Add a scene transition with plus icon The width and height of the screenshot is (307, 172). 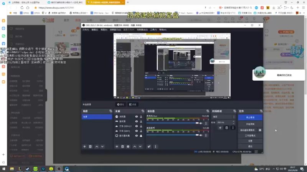click(x=220, y=128)
